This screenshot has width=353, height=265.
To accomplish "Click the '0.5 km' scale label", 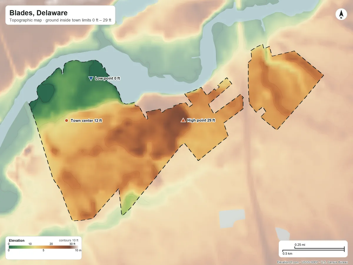I will (287, 253).
